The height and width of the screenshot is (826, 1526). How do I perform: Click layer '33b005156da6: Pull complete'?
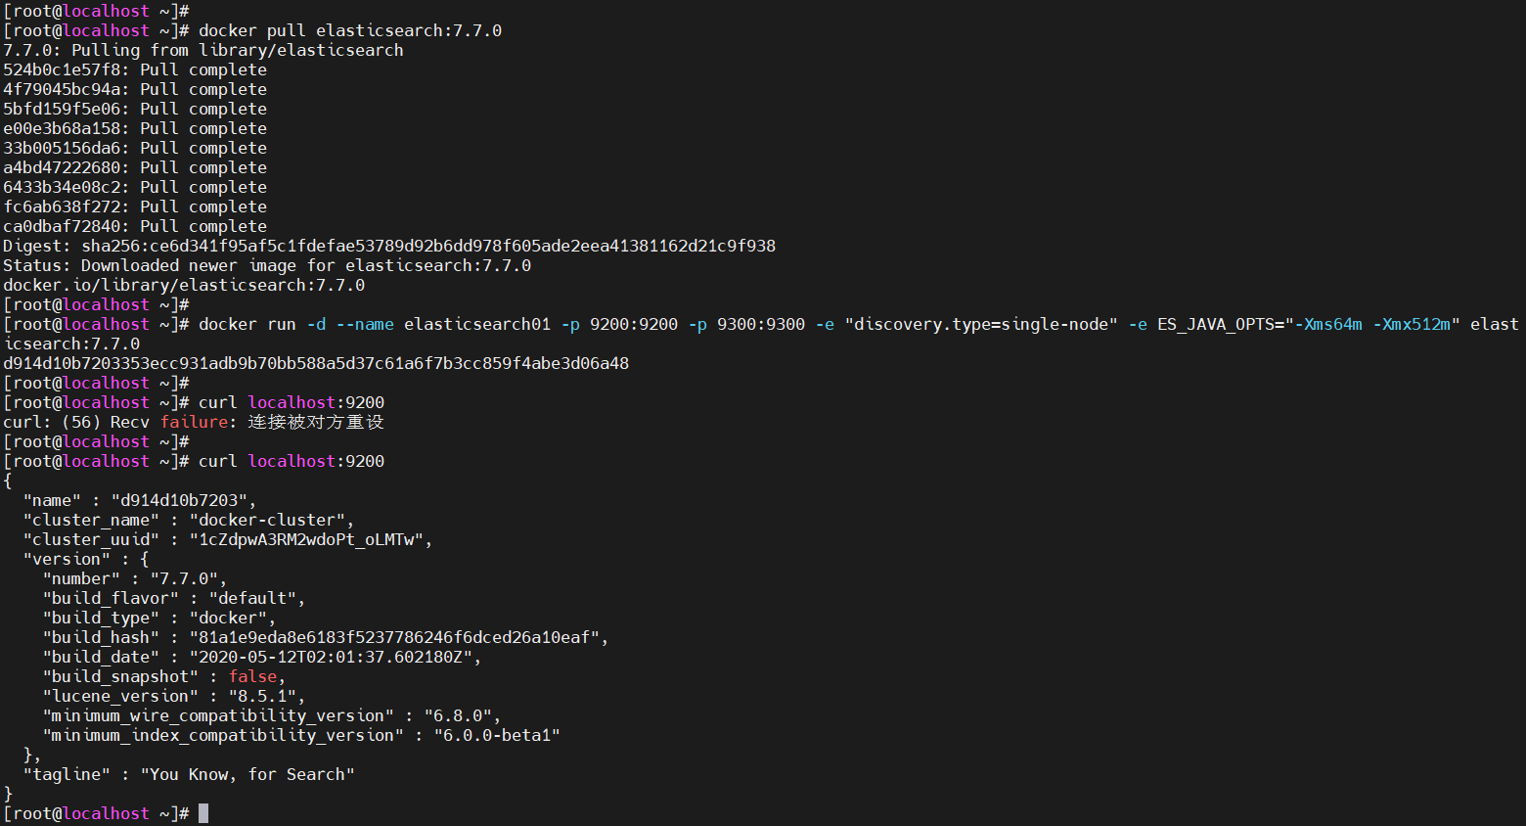click(135, 148)
